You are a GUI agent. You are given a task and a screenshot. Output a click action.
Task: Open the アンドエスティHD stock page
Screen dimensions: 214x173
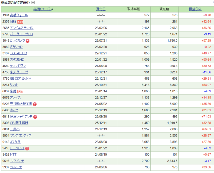tap(22, 28)
